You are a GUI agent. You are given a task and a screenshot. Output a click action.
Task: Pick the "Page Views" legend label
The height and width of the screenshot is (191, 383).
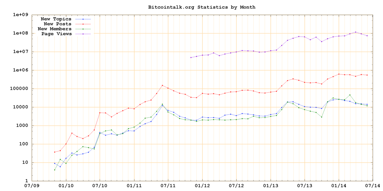[x=56, y=33]
